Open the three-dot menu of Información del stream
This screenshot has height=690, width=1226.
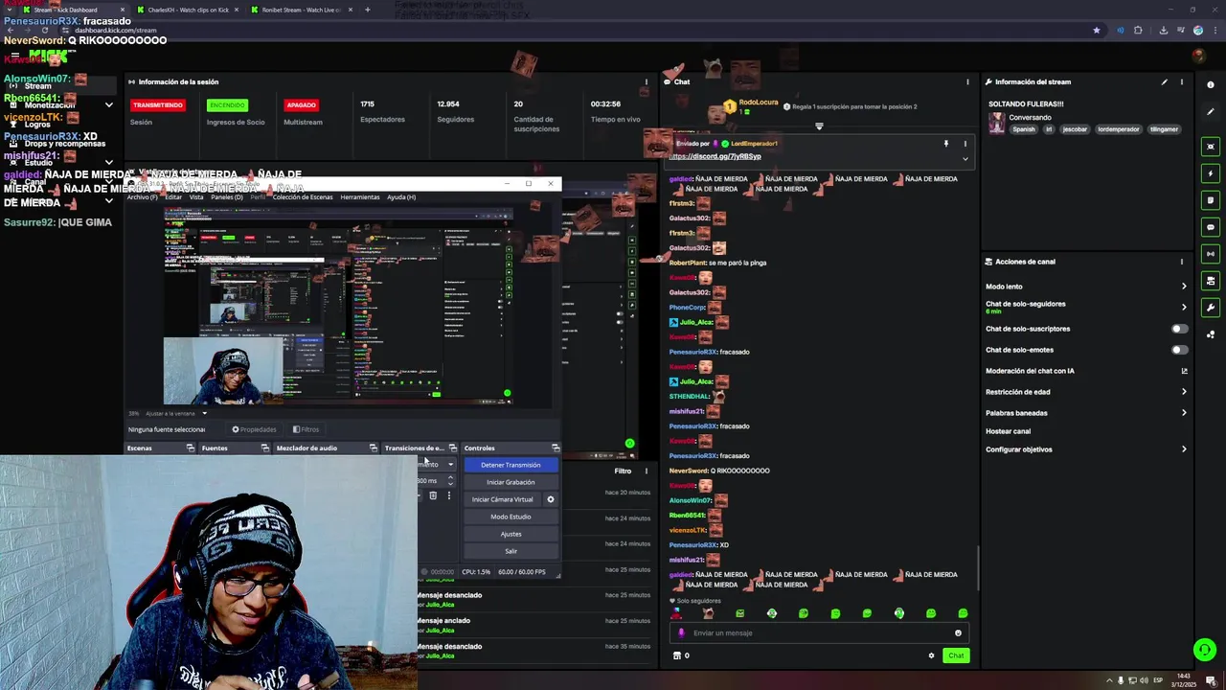pyautogui.click(x=1182, y=81)
